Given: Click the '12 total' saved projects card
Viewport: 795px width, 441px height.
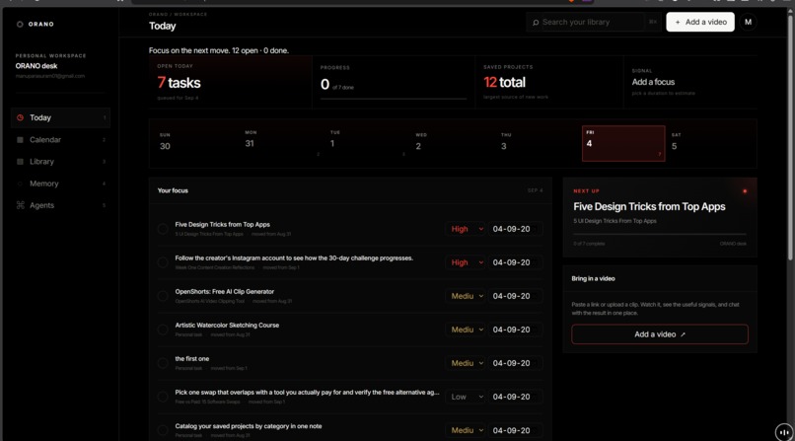Looking at the screenshot, I should point(549,82).
